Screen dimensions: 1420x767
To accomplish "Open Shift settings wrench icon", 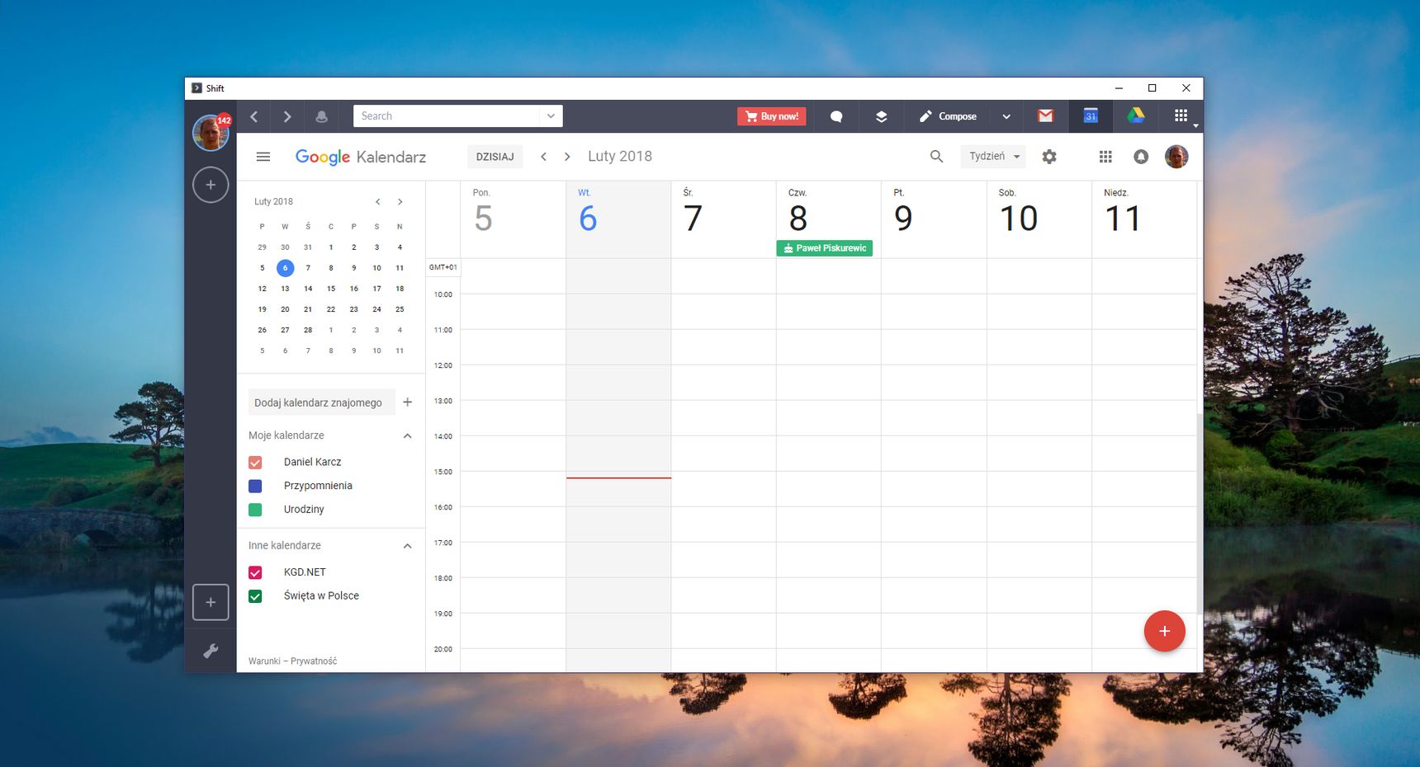I will 211,651.
